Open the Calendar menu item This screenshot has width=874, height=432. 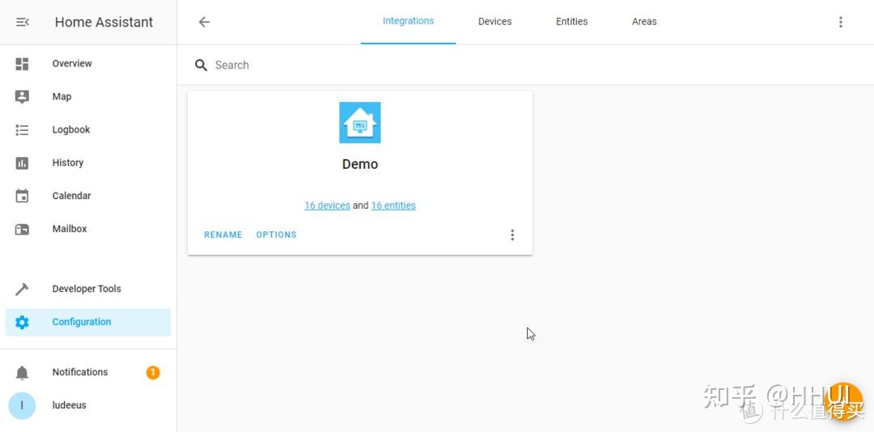pos(88,196)
